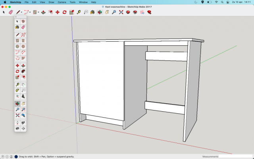Select the Make Component tool in the palette
Viewport: 254px width, 159px height.
23,21
